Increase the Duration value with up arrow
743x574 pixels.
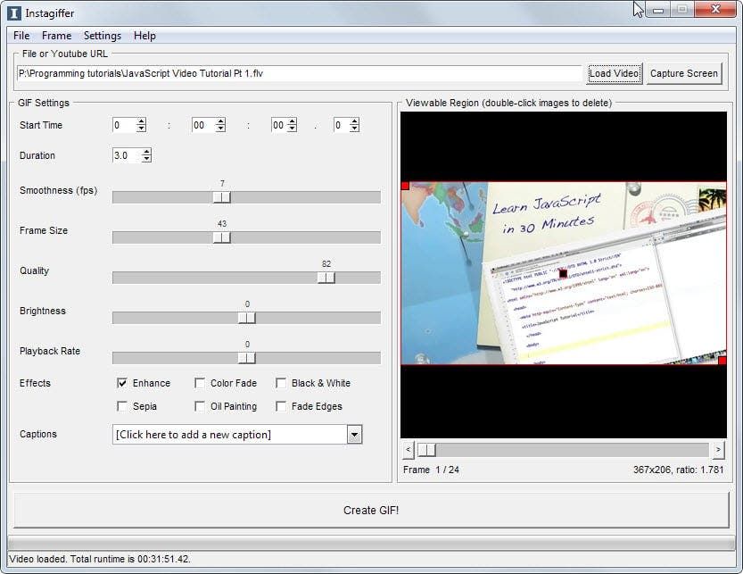146,152
